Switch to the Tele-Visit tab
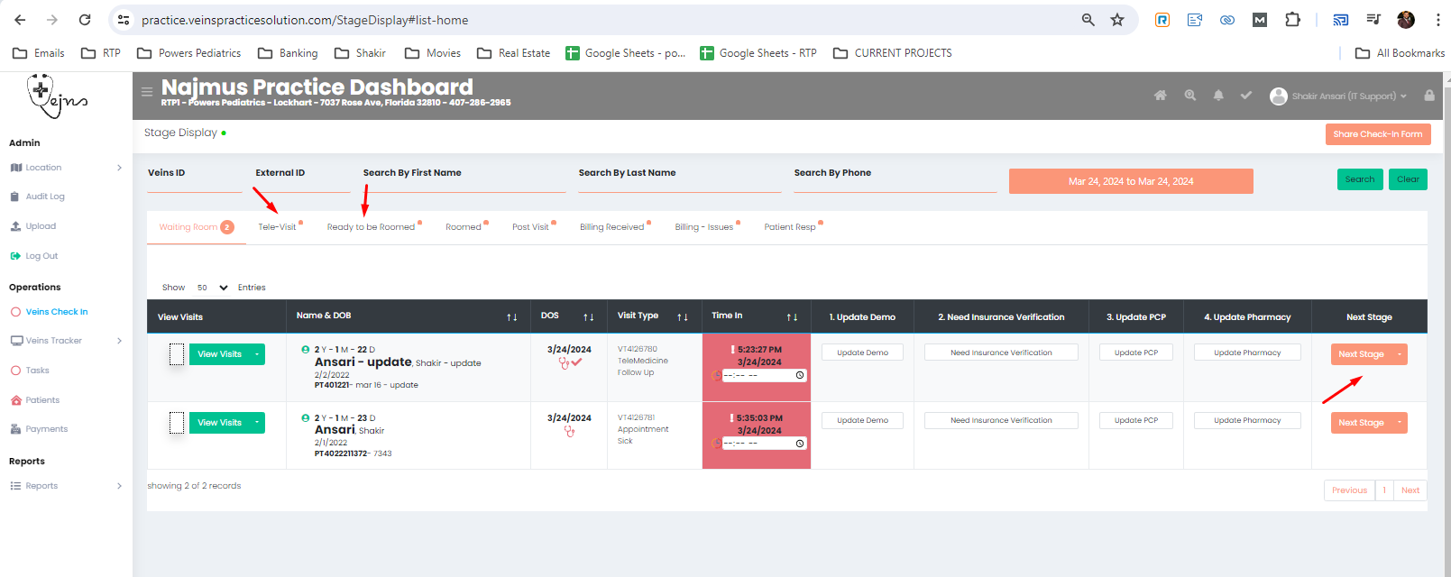This screenshot has width=1451, height=577. click(x=277, y=227)
